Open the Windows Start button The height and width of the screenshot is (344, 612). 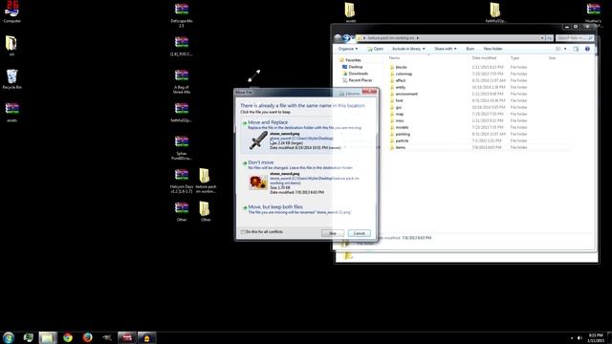(9, 337)
